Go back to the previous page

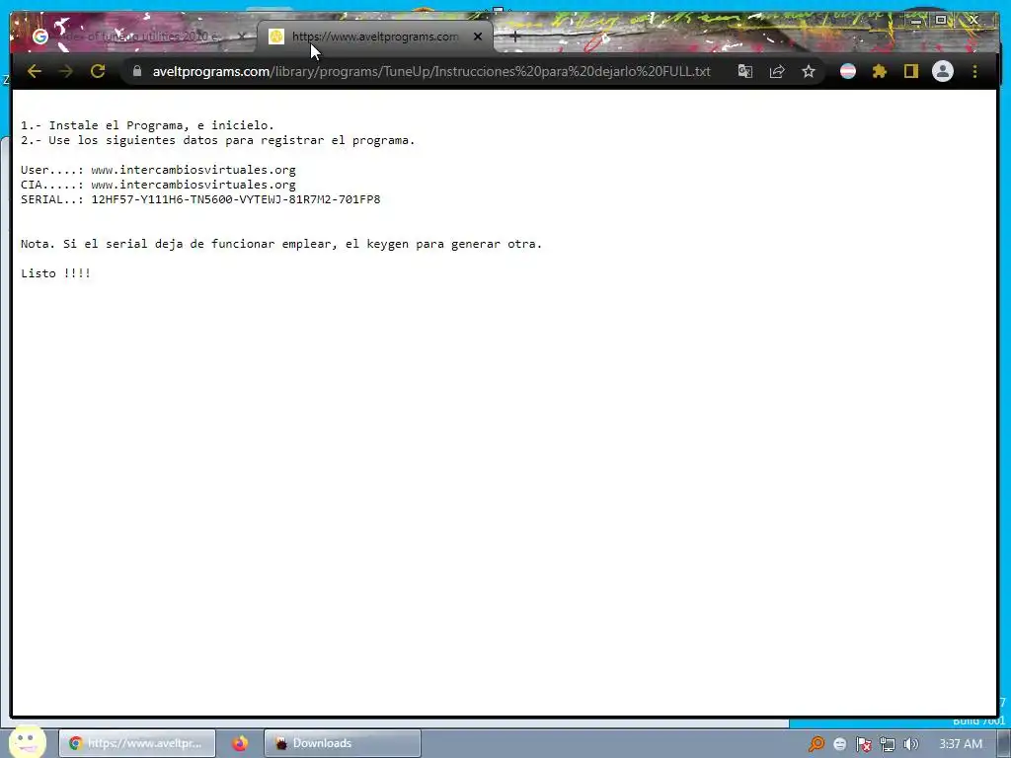[x=35, y=71]
